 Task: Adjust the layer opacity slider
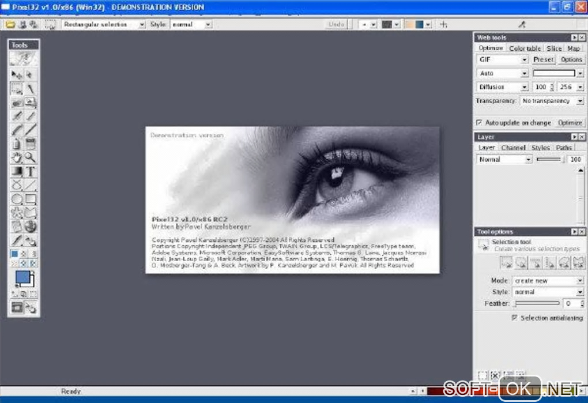pos(551,159)
